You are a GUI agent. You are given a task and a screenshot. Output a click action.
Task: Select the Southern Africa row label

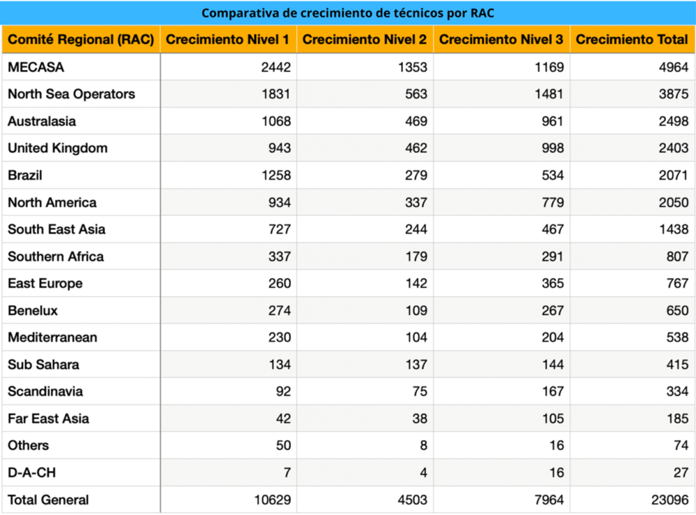tap(56, 256)
